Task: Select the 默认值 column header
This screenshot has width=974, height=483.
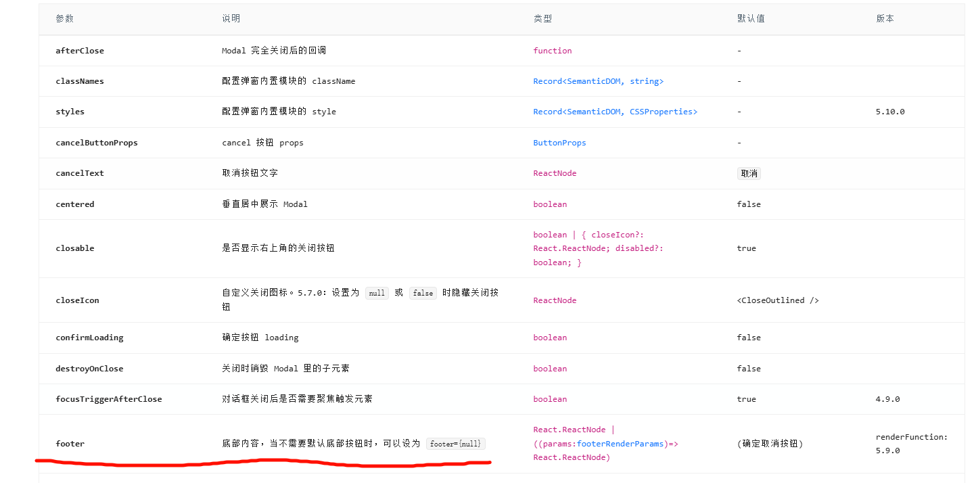Action: tap(751, 19)
